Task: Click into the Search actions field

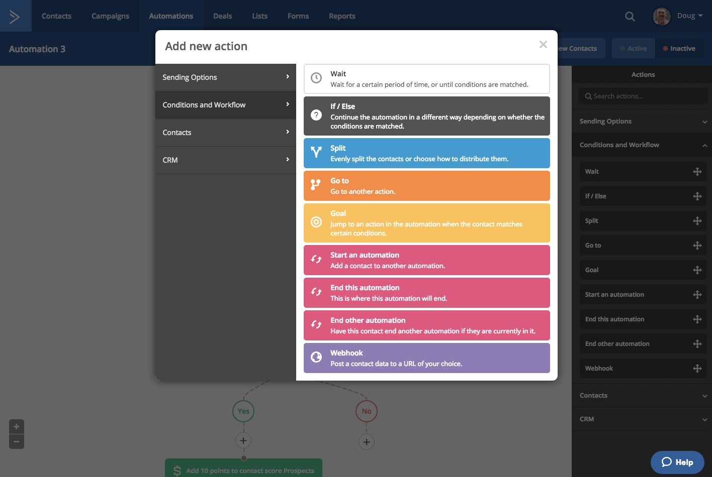Action: pyautogui.click(x=643, y=96)
